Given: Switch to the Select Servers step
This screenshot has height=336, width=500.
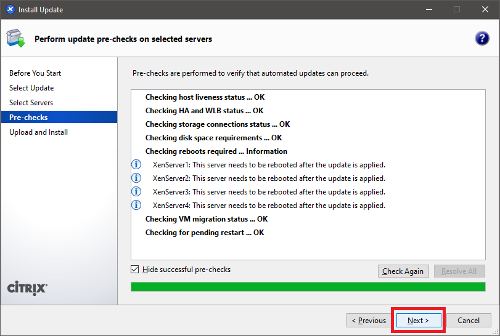Looking at the screenshot, I should pyautogui.click(x=31, y=103).
